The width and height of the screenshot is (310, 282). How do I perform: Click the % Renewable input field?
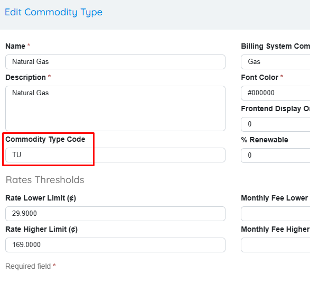(275, 156)
